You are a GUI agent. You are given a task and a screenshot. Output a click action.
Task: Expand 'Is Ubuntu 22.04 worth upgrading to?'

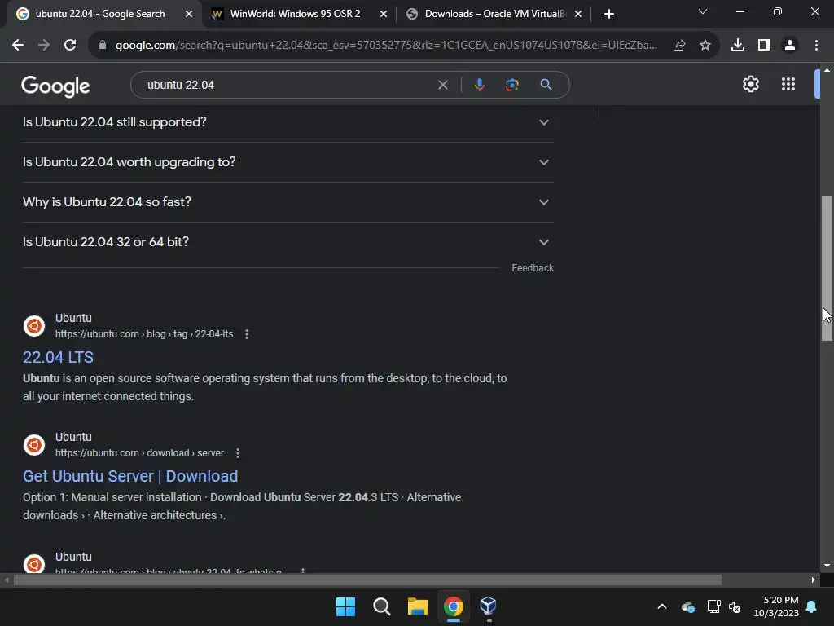click(x=288, y=162)
